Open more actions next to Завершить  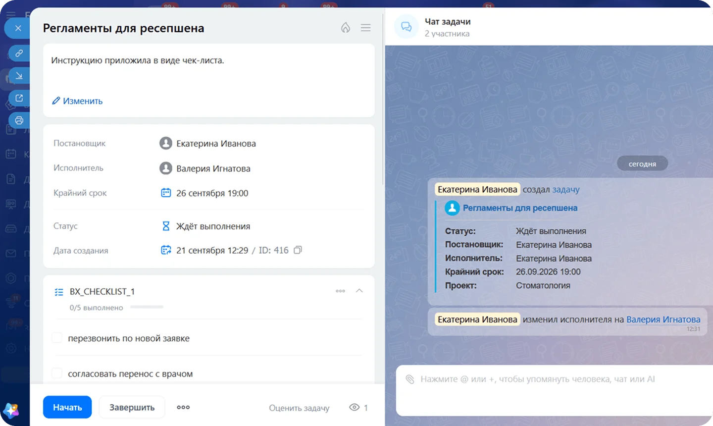[183, 407]
